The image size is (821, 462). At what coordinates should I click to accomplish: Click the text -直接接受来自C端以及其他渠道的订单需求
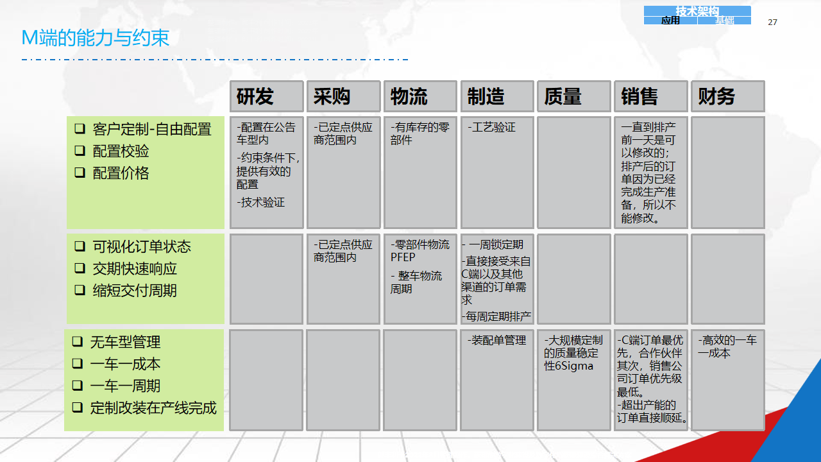pyautogui.click(x=496, y=280)
